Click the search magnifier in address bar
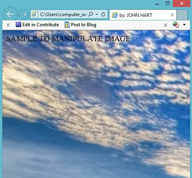The image size is (192, 178). point(91,14)
